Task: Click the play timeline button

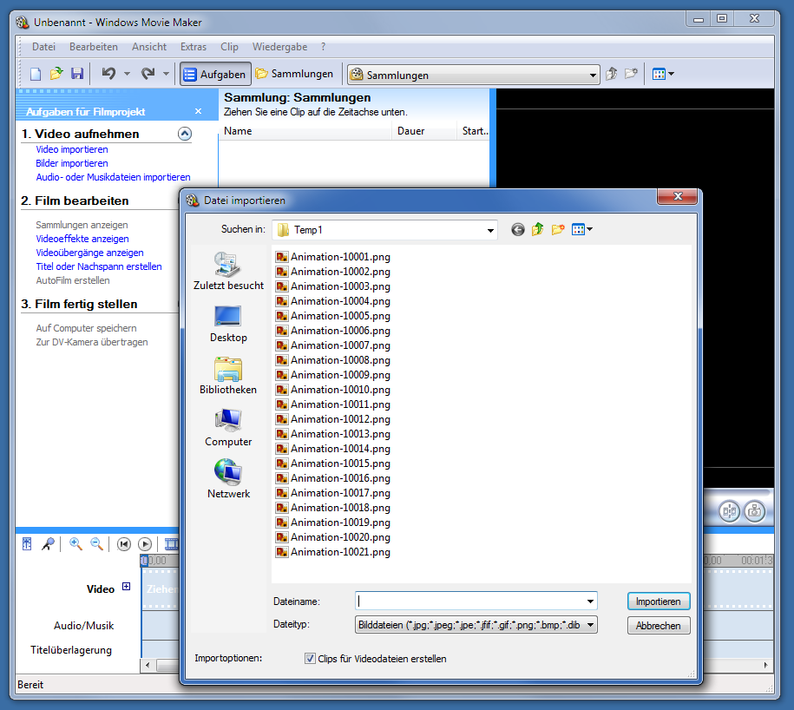Action: click(x=145, y=544)
